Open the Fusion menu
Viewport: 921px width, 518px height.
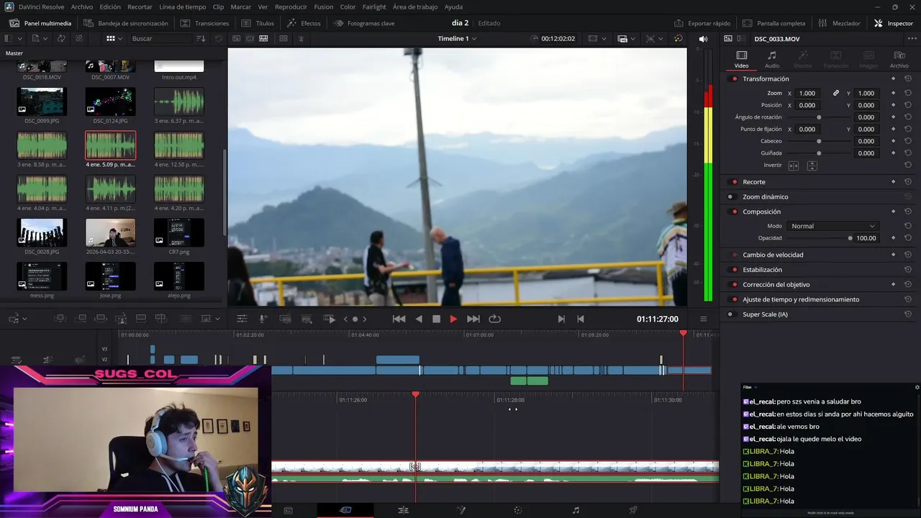(x=324, y=6)
